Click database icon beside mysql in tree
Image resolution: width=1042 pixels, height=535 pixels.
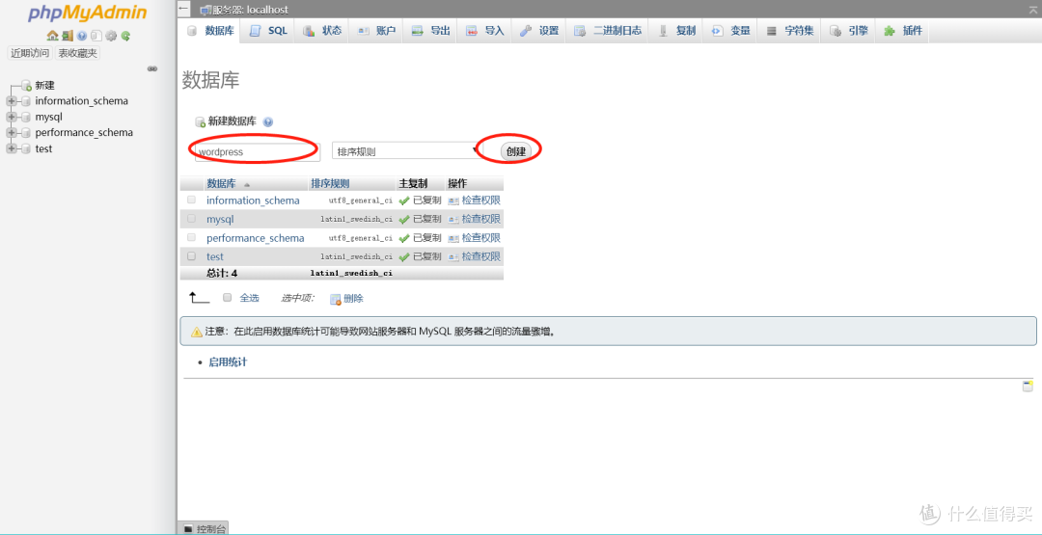click(26, 118)
